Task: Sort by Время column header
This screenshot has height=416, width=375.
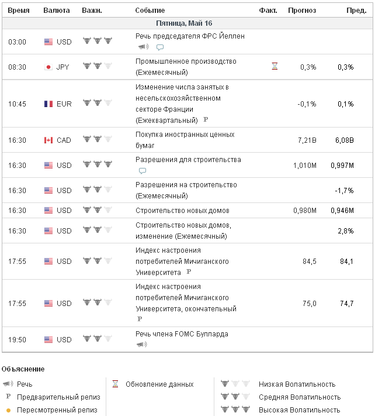Action: coord(19,11)
